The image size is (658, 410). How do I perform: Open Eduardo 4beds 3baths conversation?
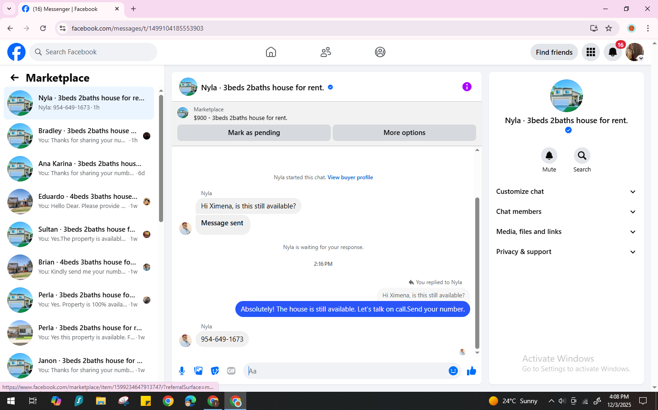coord(79,202)
